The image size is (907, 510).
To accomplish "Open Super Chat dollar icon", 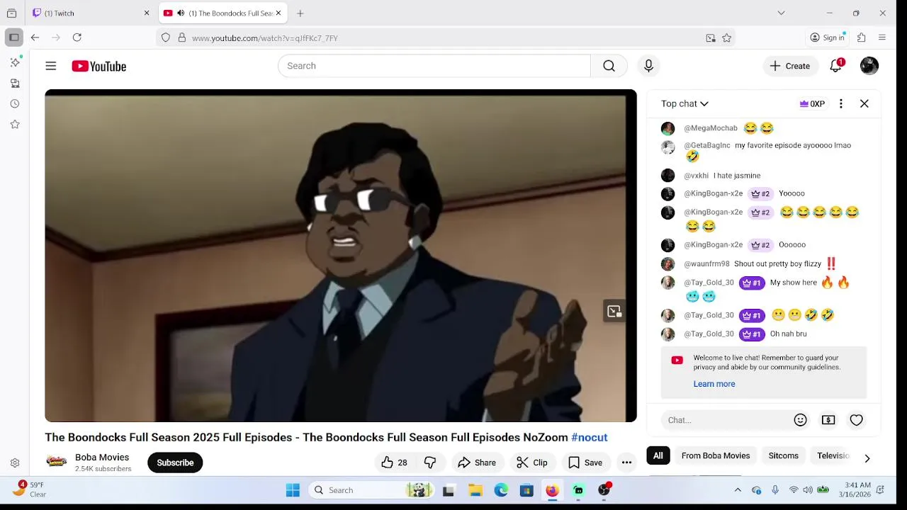I will click(828, 420).
